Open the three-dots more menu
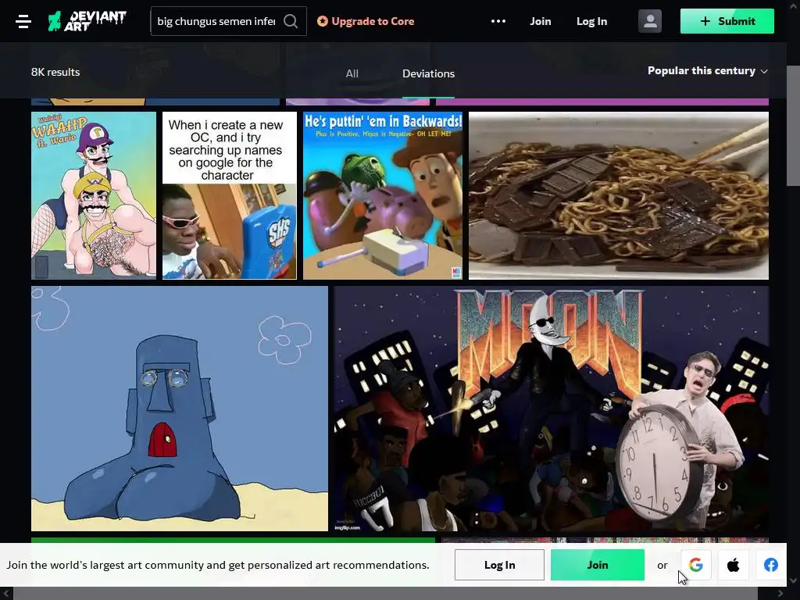Image resolution: width=800 pixels, height=600 pixels. (498, 21)
